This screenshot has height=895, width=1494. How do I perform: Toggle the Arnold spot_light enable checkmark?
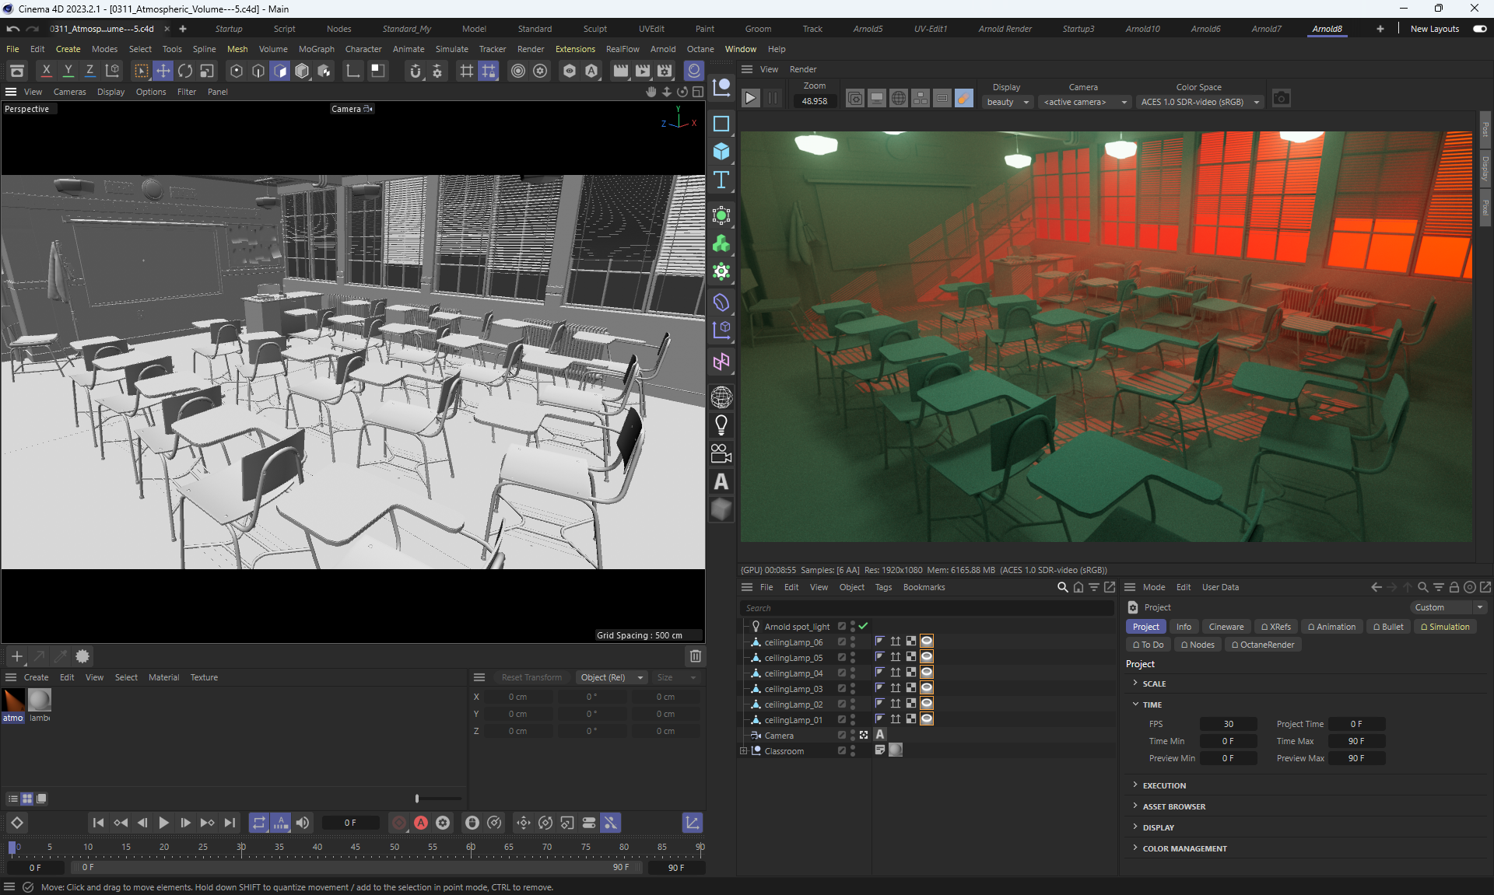pyautogui.click(x=864, y=626)
